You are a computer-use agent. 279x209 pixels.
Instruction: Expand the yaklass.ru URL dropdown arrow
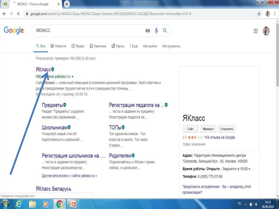pos(72,77)
